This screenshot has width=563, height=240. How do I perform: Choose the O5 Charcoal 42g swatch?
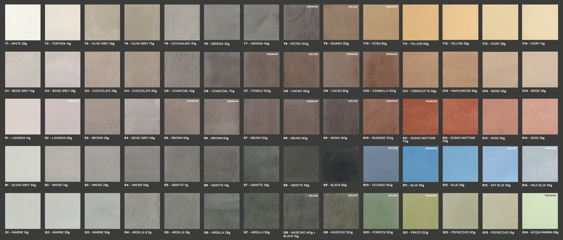click(x=182, y=69)
